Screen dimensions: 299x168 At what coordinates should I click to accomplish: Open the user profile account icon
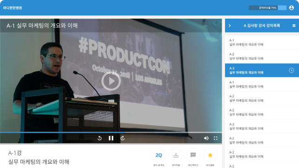tap(292, 8)
